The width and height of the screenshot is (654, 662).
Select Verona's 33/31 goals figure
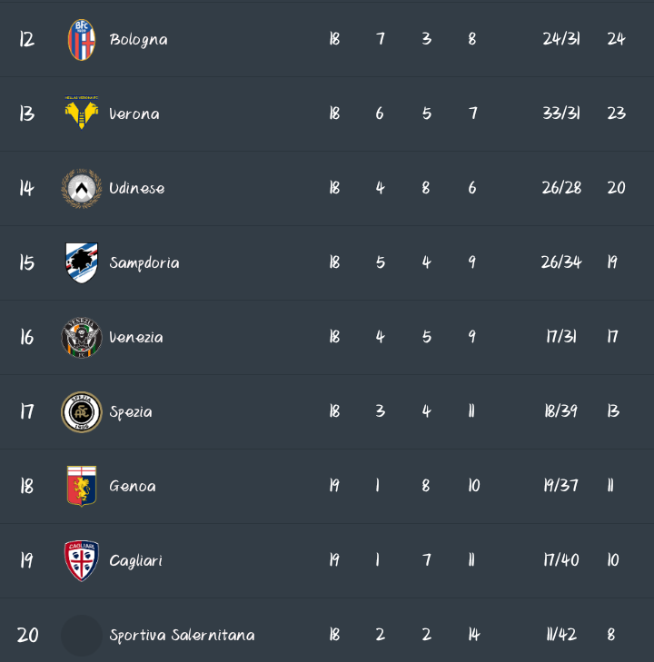(x=561, y=114)
